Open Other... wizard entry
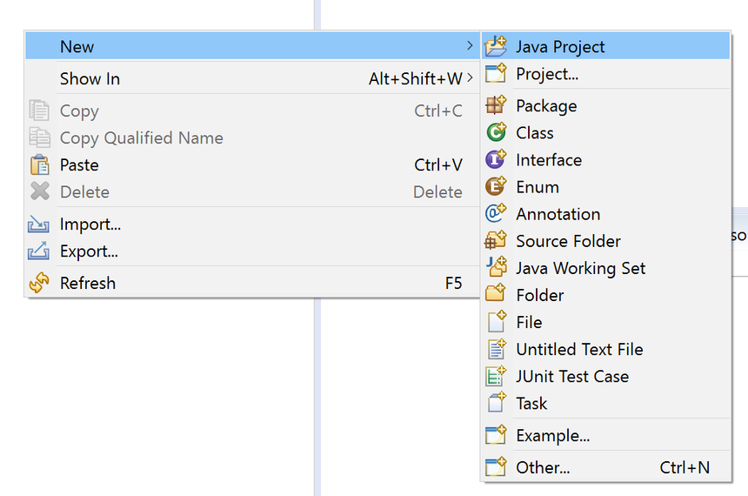Viewport: 748px width, 496px height. pyautogui.click(x=543, y=467)
